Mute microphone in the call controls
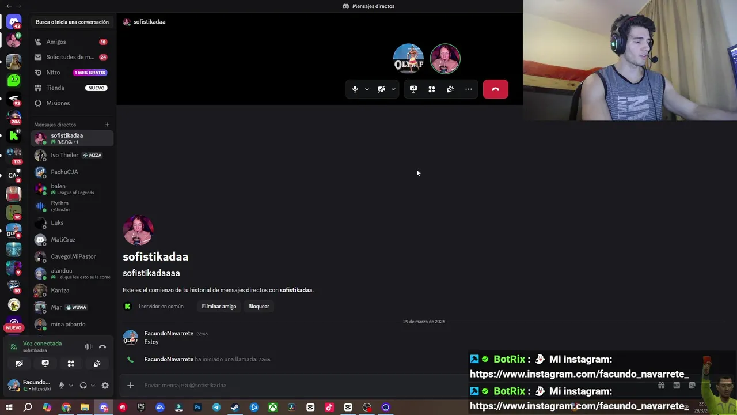 pyautogui.click(x=355, y=89)
